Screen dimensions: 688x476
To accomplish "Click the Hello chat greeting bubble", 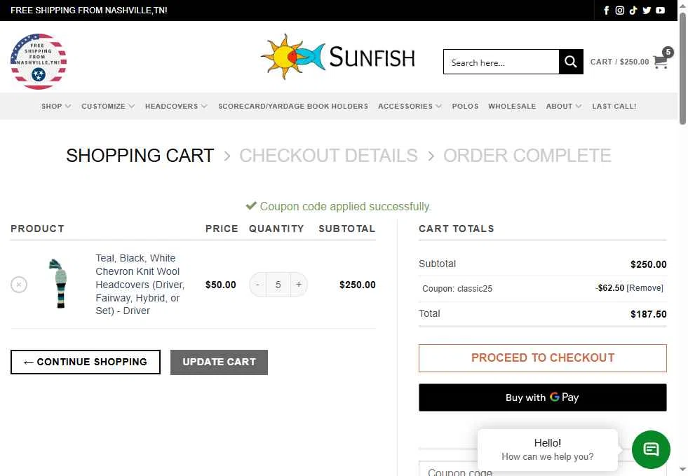I will click(x=548, y=449).
